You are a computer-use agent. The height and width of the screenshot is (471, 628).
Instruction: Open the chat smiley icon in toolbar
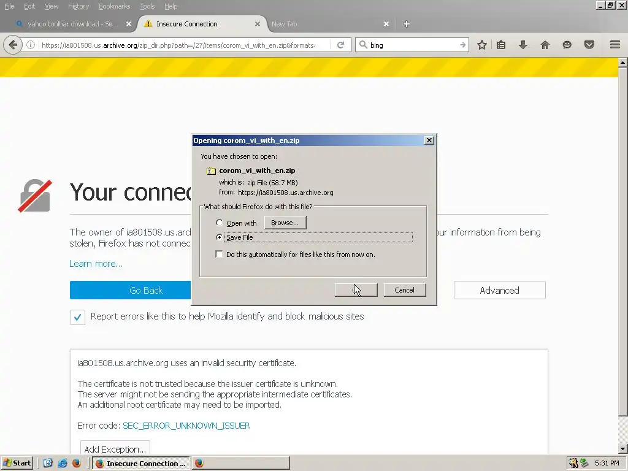[567, 45]
